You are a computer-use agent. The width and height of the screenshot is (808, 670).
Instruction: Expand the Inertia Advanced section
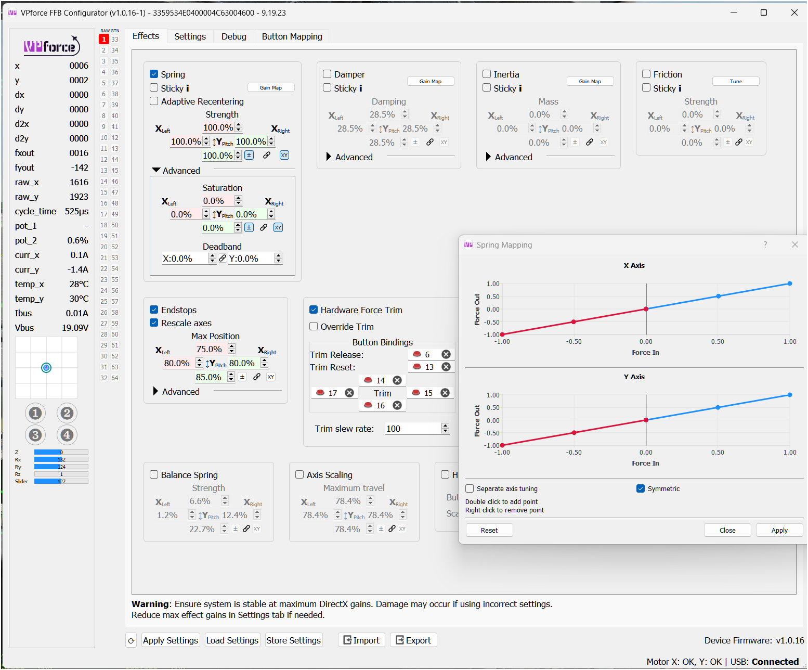[488, 157]
